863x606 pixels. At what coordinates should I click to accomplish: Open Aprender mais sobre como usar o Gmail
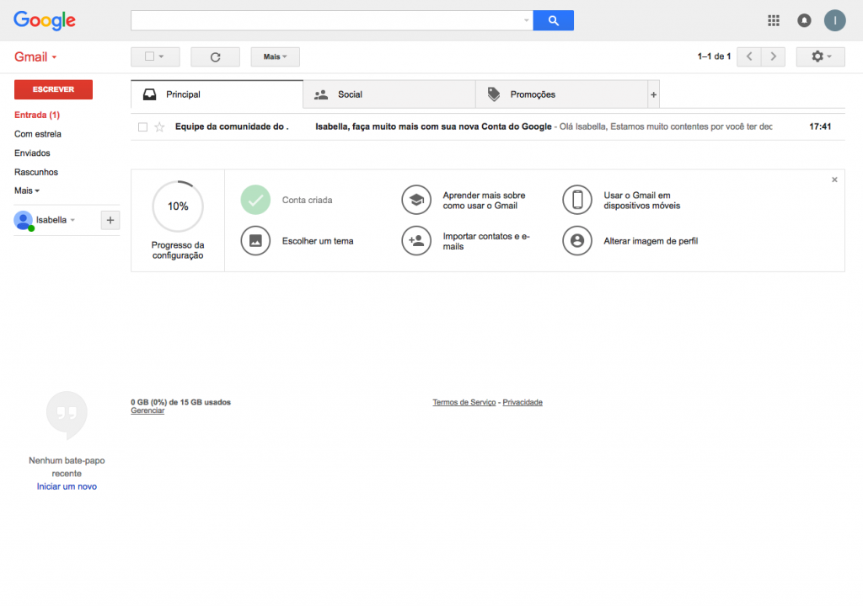(484, 201)
